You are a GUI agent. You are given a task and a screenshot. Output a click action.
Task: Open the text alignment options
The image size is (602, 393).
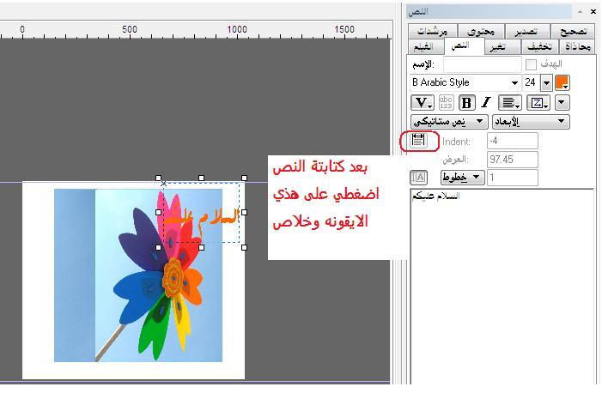point(511,103)
